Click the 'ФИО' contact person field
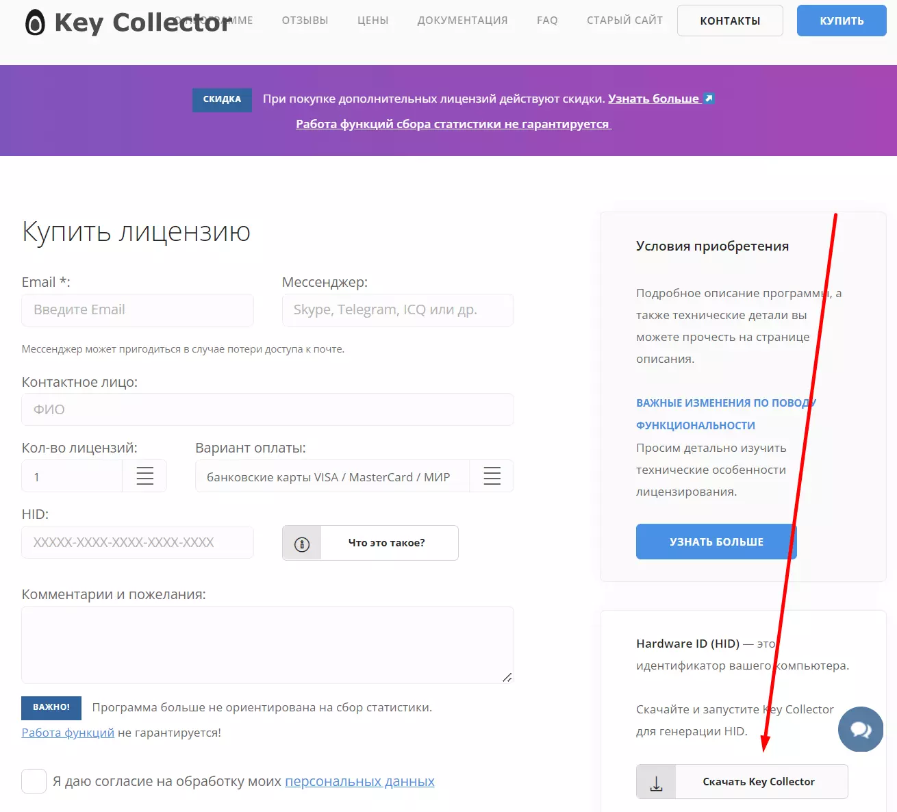The width and height of the screenshot is (897, 812). (x=268, y=409)
